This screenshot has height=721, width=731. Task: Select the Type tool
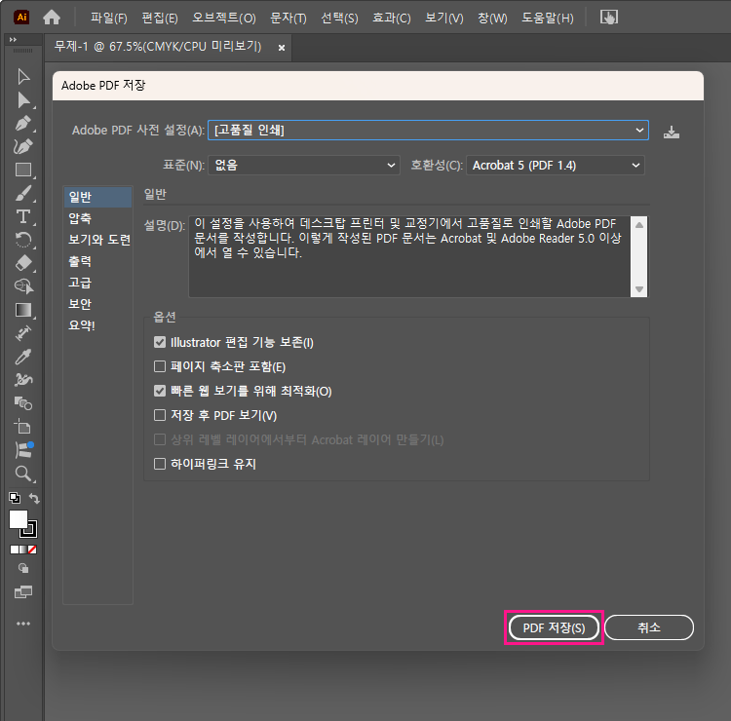(x=23, y=216)
